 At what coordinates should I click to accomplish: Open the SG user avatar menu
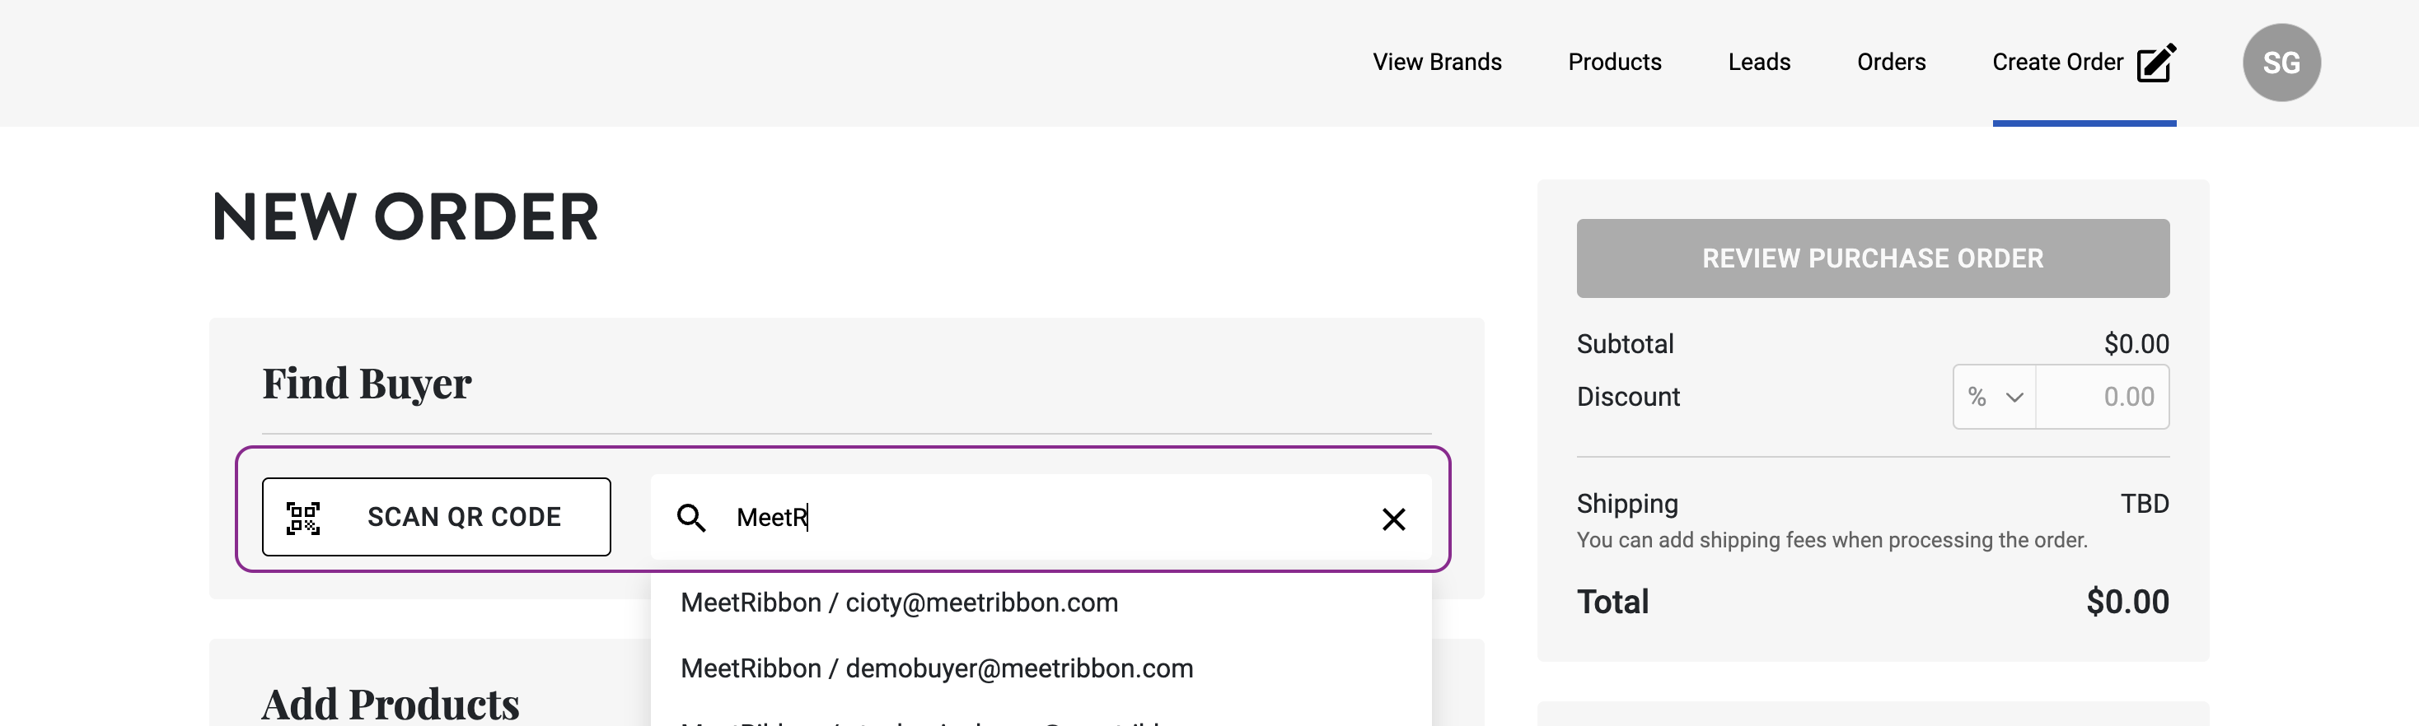[x=2281, y=63]
